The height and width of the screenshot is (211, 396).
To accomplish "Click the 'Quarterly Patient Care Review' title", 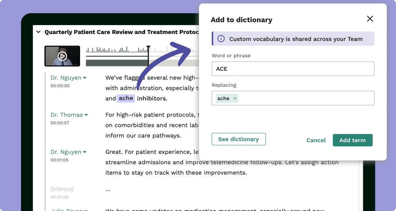I will [122, 32].
